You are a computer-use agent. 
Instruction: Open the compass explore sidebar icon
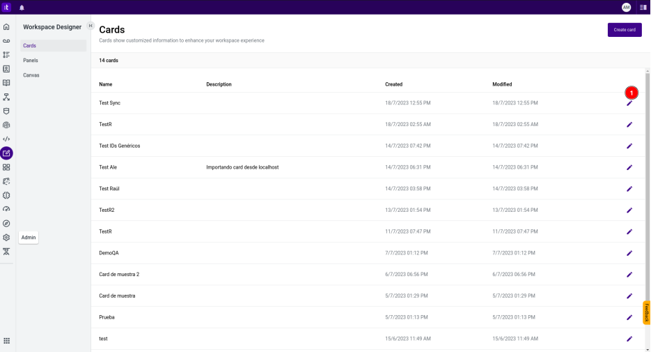tap(6, 223)
